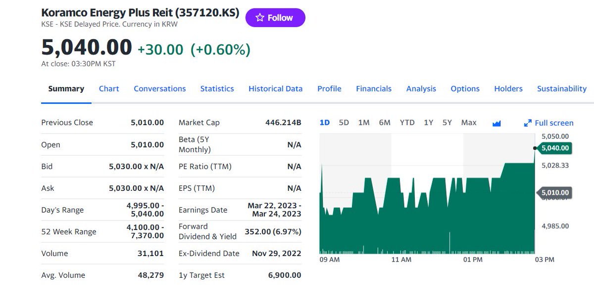Click the star icon in Follow button

(x=260, y=18)
